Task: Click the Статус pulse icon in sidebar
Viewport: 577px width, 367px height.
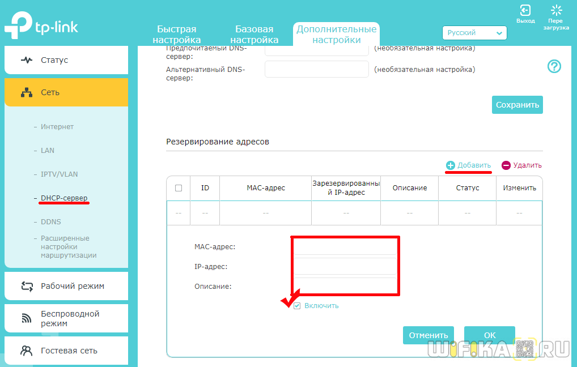Action: pyautogui.click(x=27, y=60)
